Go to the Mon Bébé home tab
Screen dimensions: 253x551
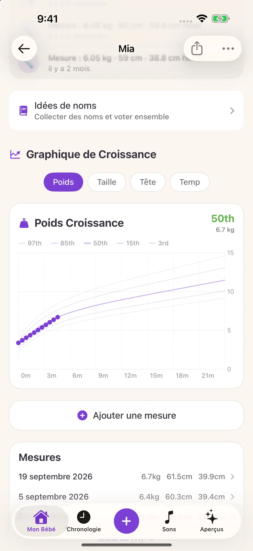pyautogui.click(x=41, y=521)
